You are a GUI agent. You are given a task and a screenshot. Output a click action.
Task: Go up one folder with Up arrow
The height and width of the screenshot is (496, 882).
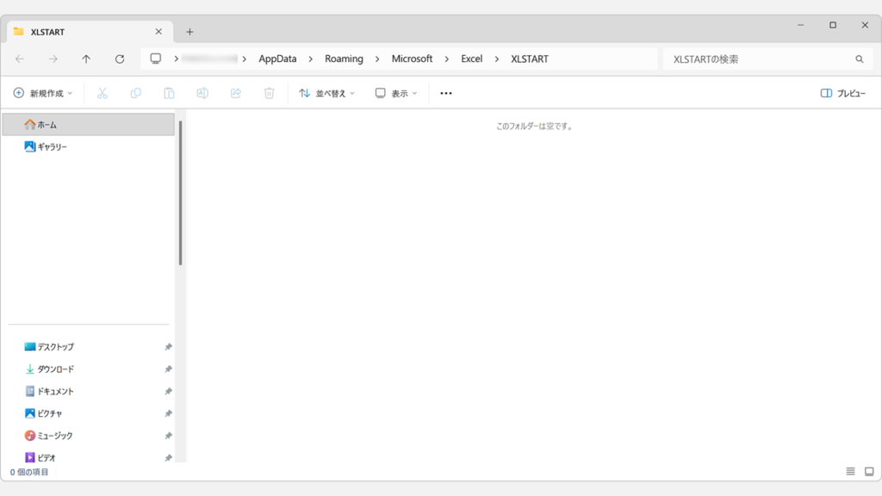click(86, 59)
